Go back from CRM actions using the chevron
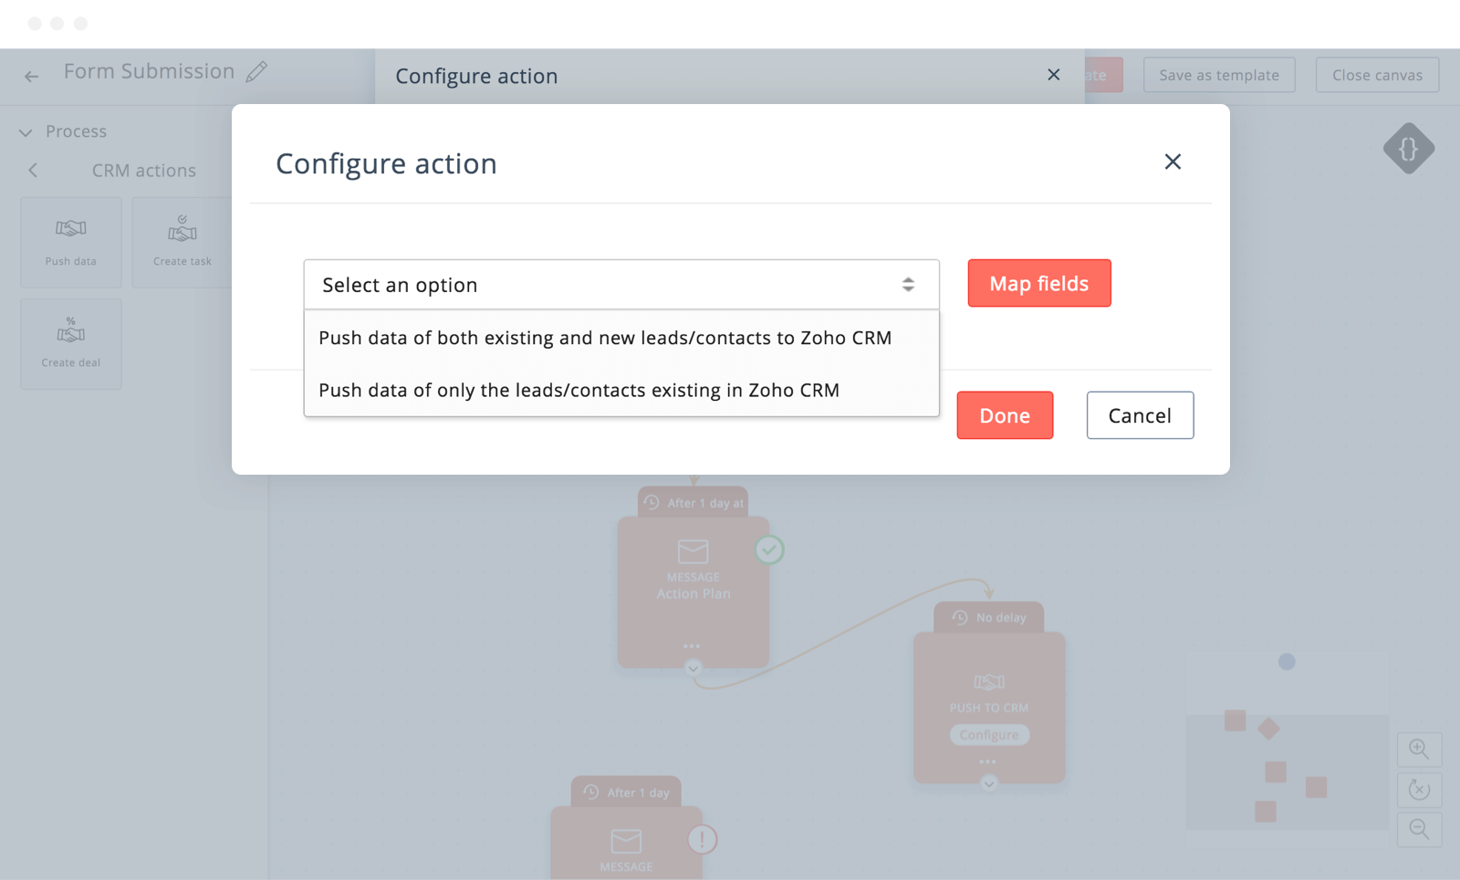The width and height of the screenshot is (1460, 880). [x=33, y=171]
